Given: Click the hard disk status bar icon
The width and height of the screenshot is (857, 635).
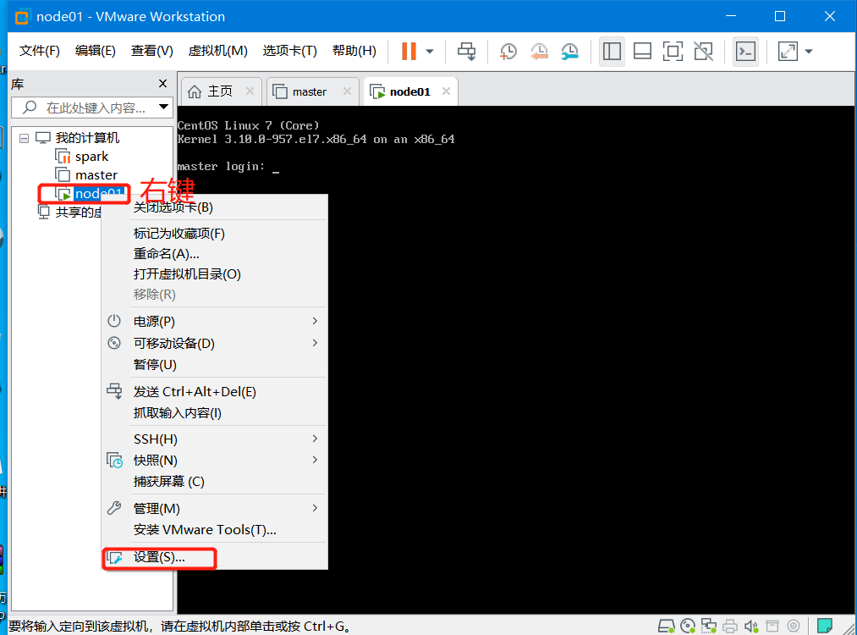Looking at the screenshot, I should (x=666, y=626).
